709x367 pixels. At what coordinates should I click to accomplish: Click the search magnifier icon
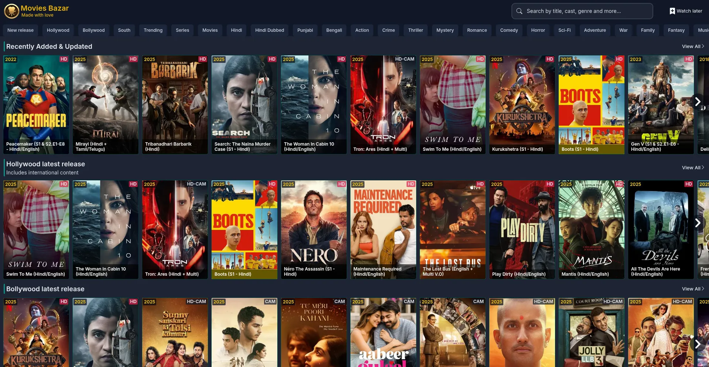click(x=519, y=11)
